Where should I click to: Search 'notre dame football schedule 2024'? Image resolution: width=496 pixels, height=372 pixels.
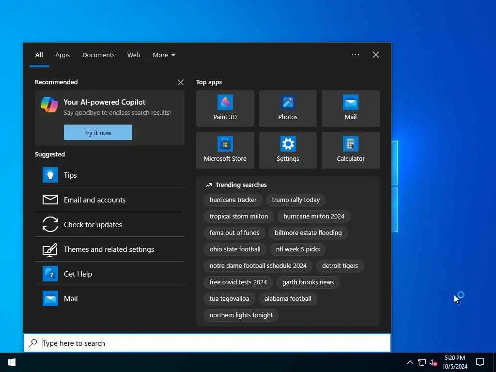[x=258, y=266]
